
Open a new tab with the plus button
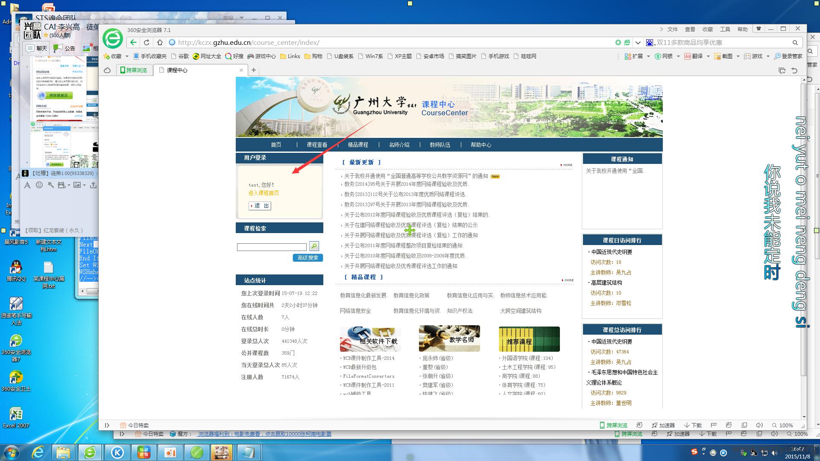[254, 70]
